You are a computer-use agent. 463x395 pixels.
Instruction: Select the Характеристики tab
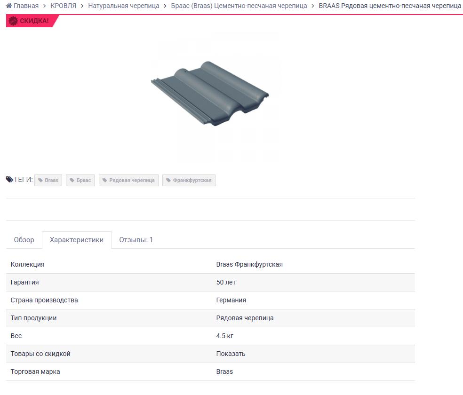pyautogui.click(x=77, y=240)
